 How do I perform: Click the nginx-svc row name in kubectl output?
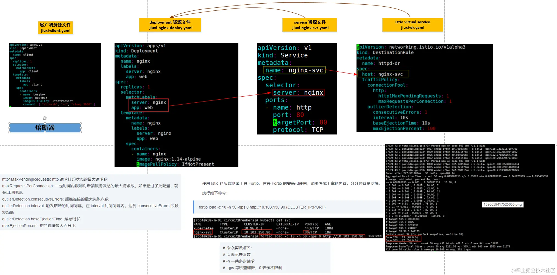pyautogui.click(x=203, y=232)
